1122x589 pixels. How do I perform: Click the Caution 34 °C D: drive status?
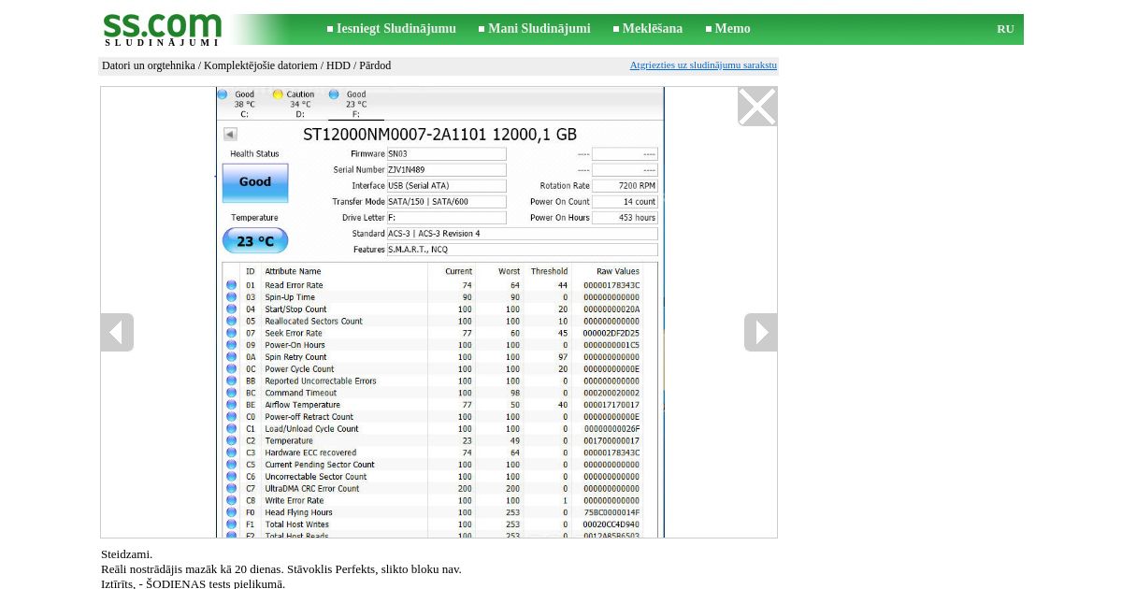pos(295,104)
